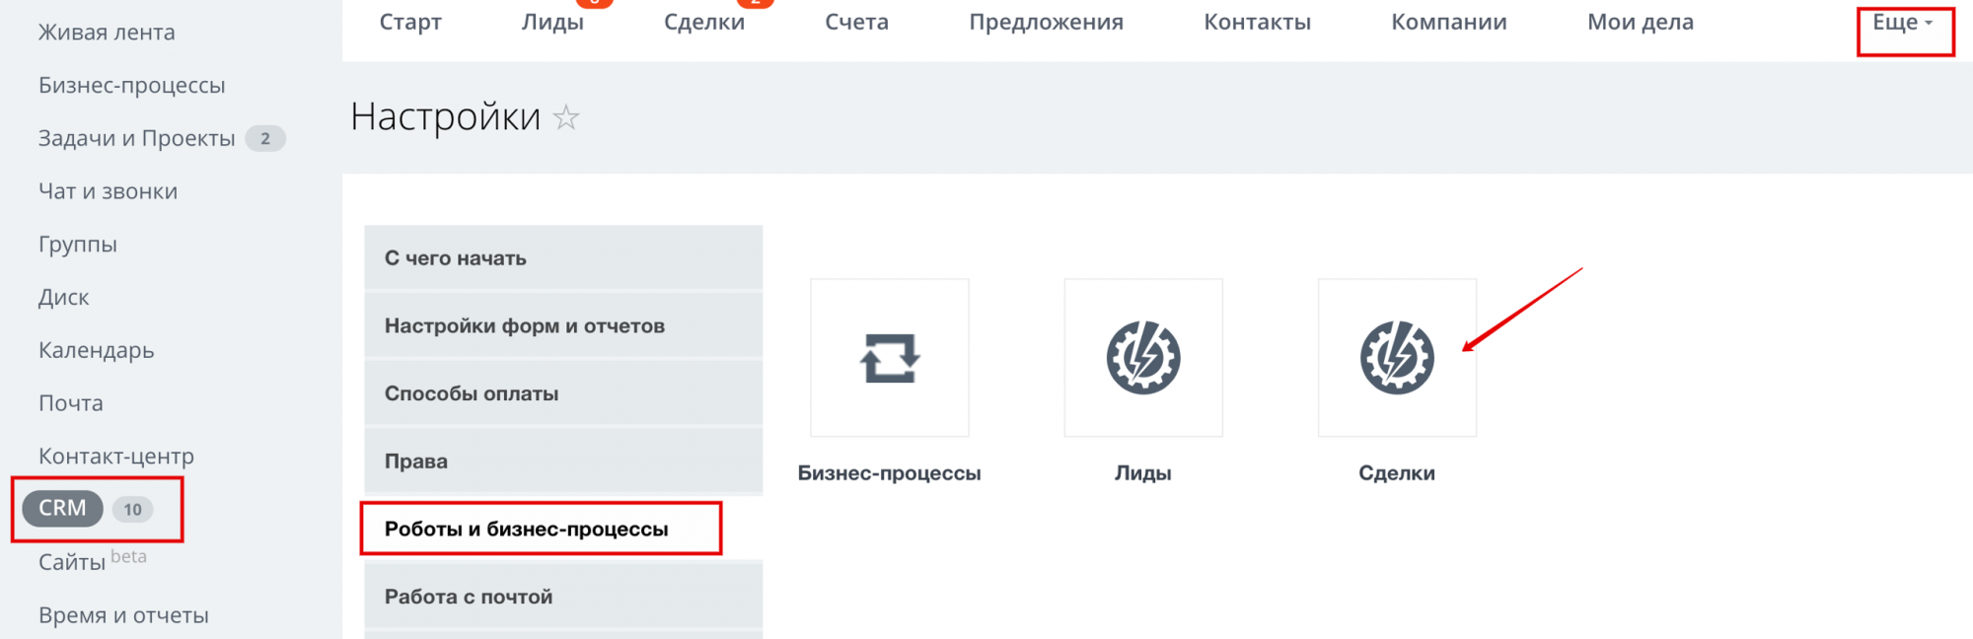This screenshot has height=639, width=1973.
Task: Open Календарь from the left sidebar
Action: [x=96, y=350]
